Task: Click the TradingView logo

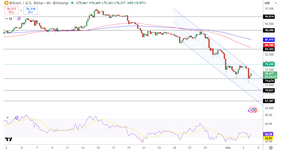Action: tap(9, 139)
